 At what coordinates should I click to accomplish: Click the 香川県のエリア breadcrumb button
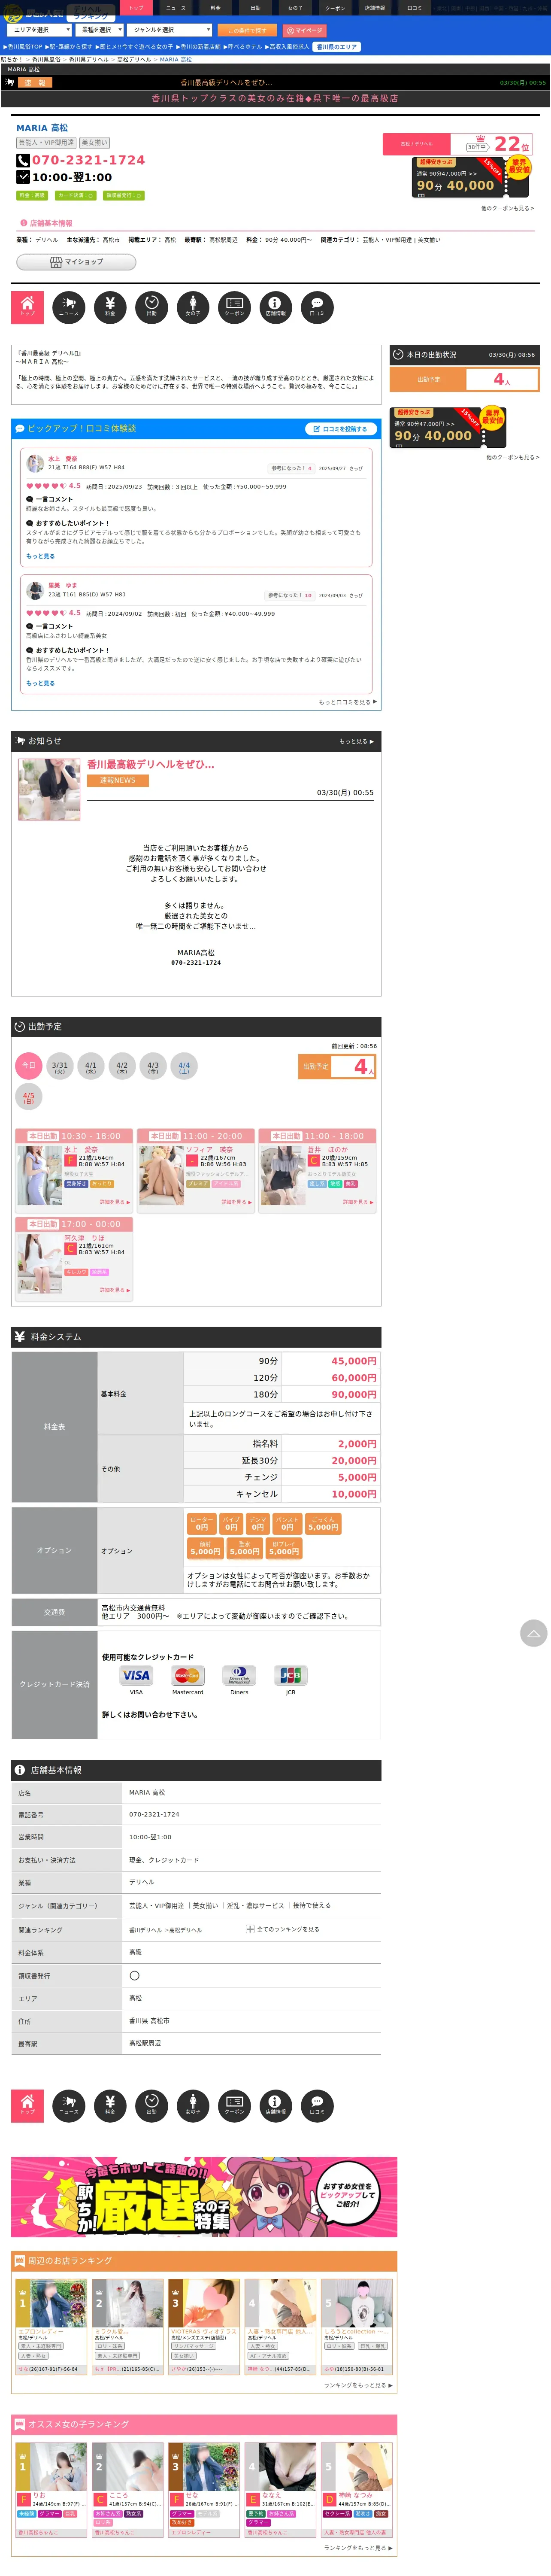tap(337, 47)
